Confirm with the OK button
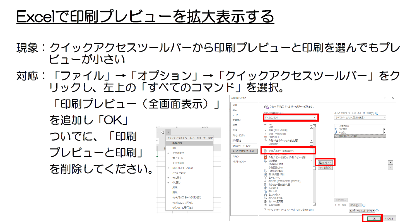Viewport: 410px width, 224px height. [374, 219]
